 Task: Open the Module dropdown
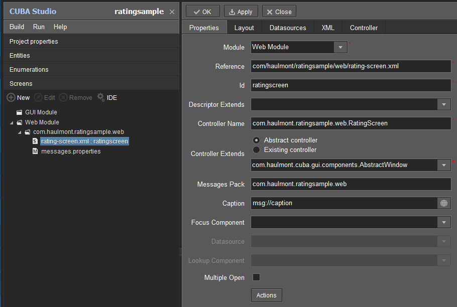(x=340, y=47)
